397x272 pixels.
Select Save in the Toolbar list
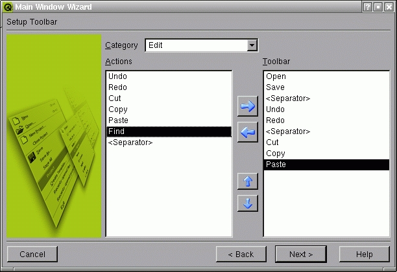point(275,87)
